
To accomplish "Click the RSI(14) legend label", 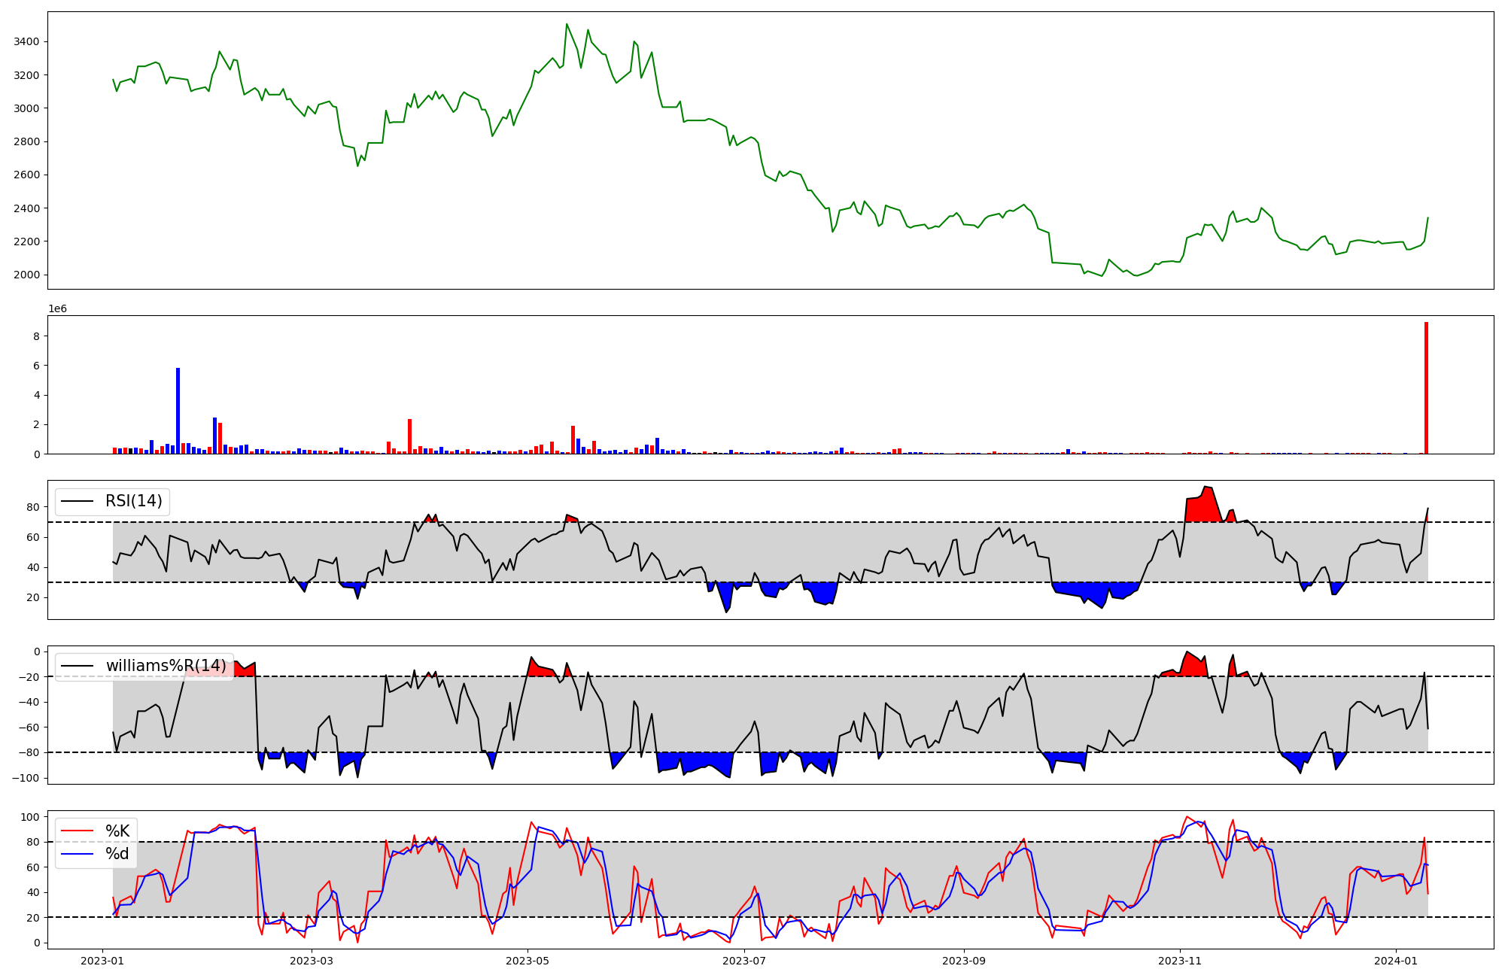I will click(x=133, y=501).
